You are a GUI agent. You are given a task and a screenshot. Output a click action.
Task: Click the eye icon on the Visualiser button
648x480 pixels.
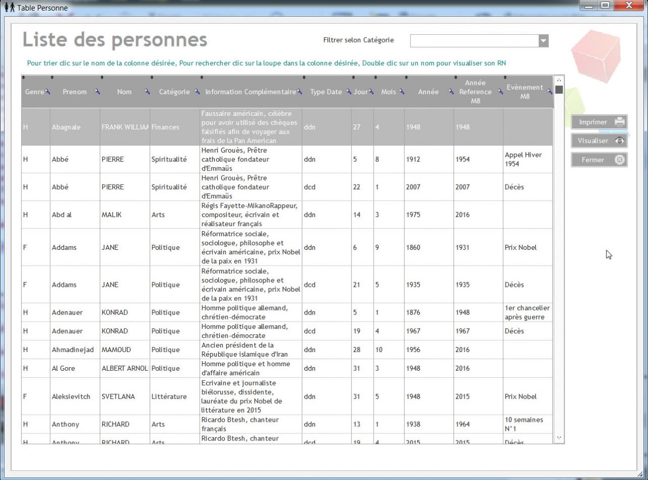[x=620, y=141]
